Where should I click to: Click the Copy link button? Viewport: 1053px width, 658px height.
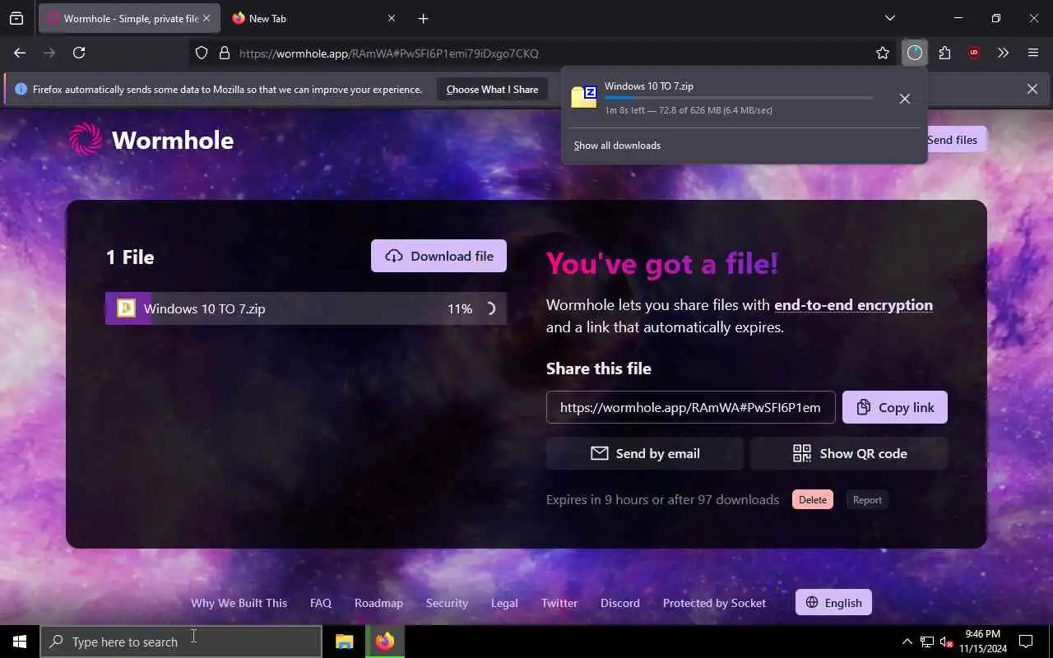895,407
